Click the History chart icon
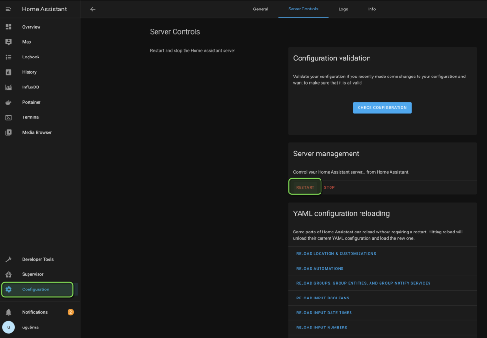487x338 pixels. coord(9,72)
